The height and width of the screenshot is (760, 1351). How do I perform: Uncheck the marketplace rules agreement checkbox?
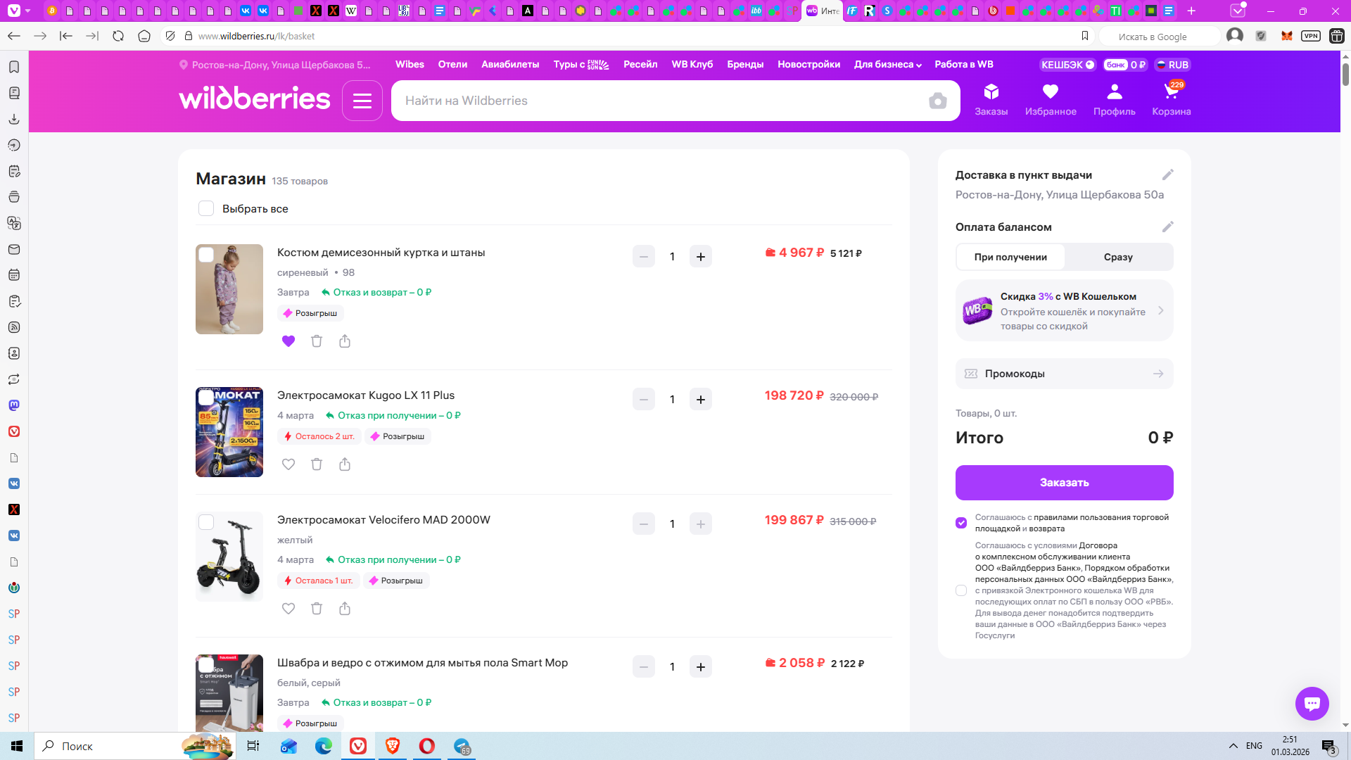tap(961, 523)
